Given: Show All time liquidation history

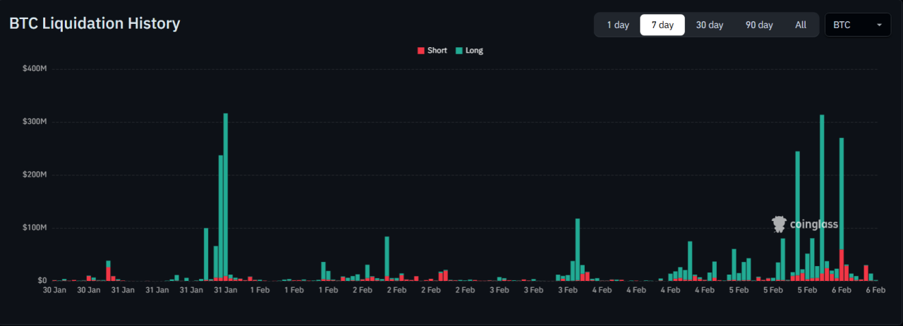Looking at the screenshot, I should click(801, 25).
